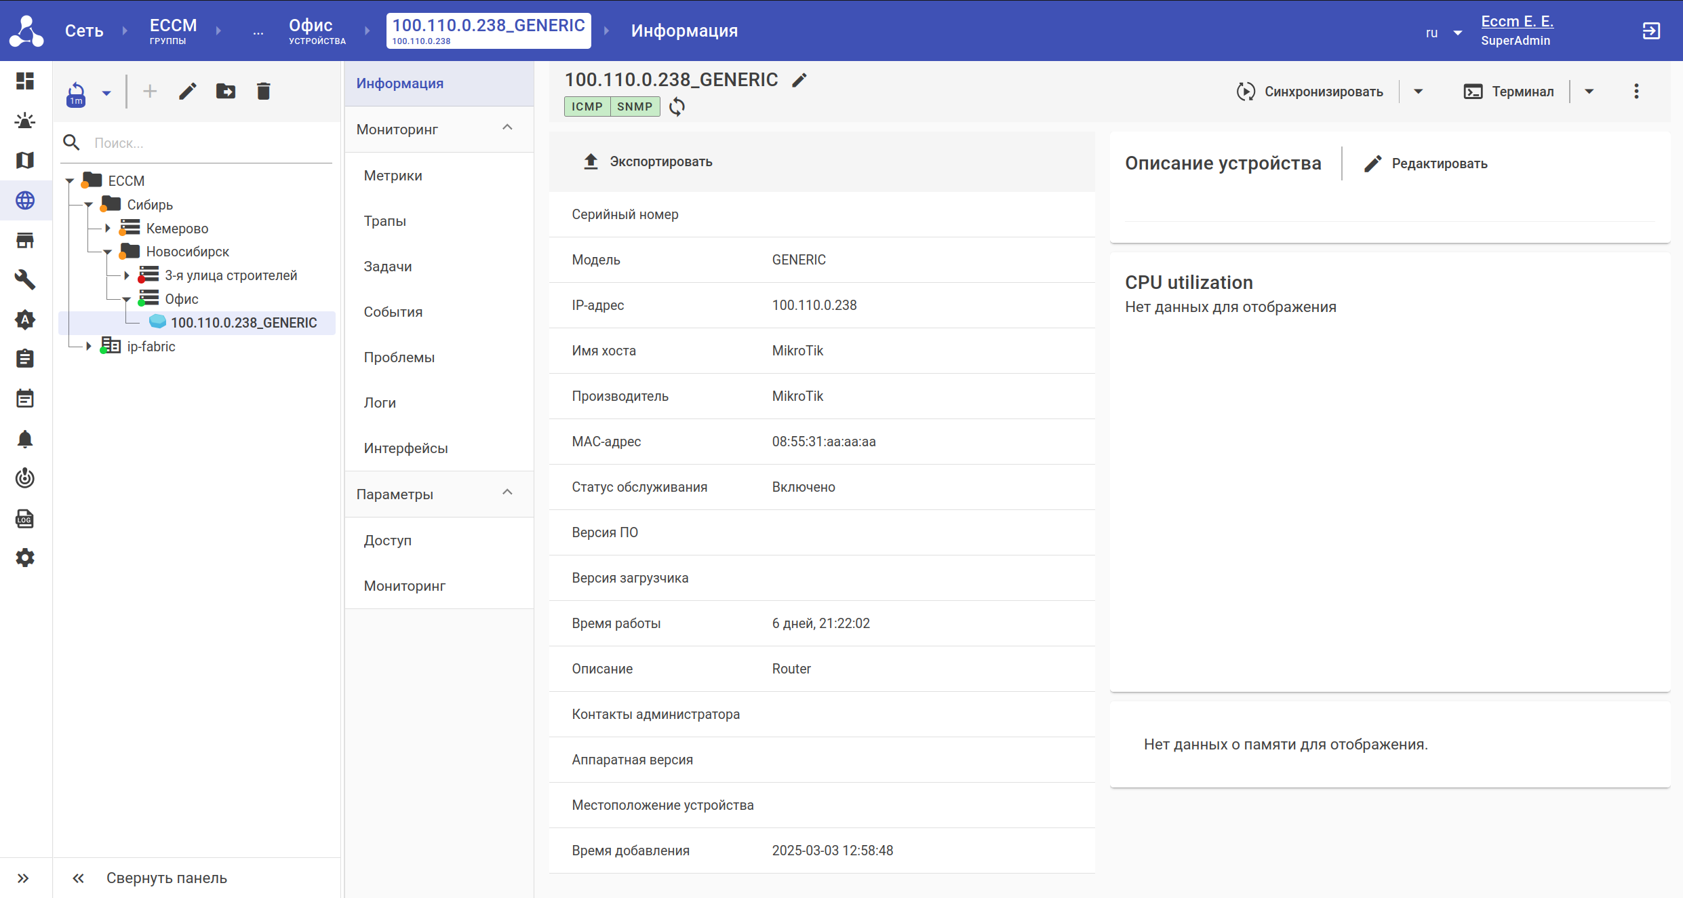The width and height of the screenshot is (1683, 898).
Task: Open the three-dot more options menu
Action: click(1636, 92)
